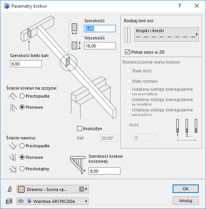
Task: Confirm with the OK button
Action: pos(186,189)
